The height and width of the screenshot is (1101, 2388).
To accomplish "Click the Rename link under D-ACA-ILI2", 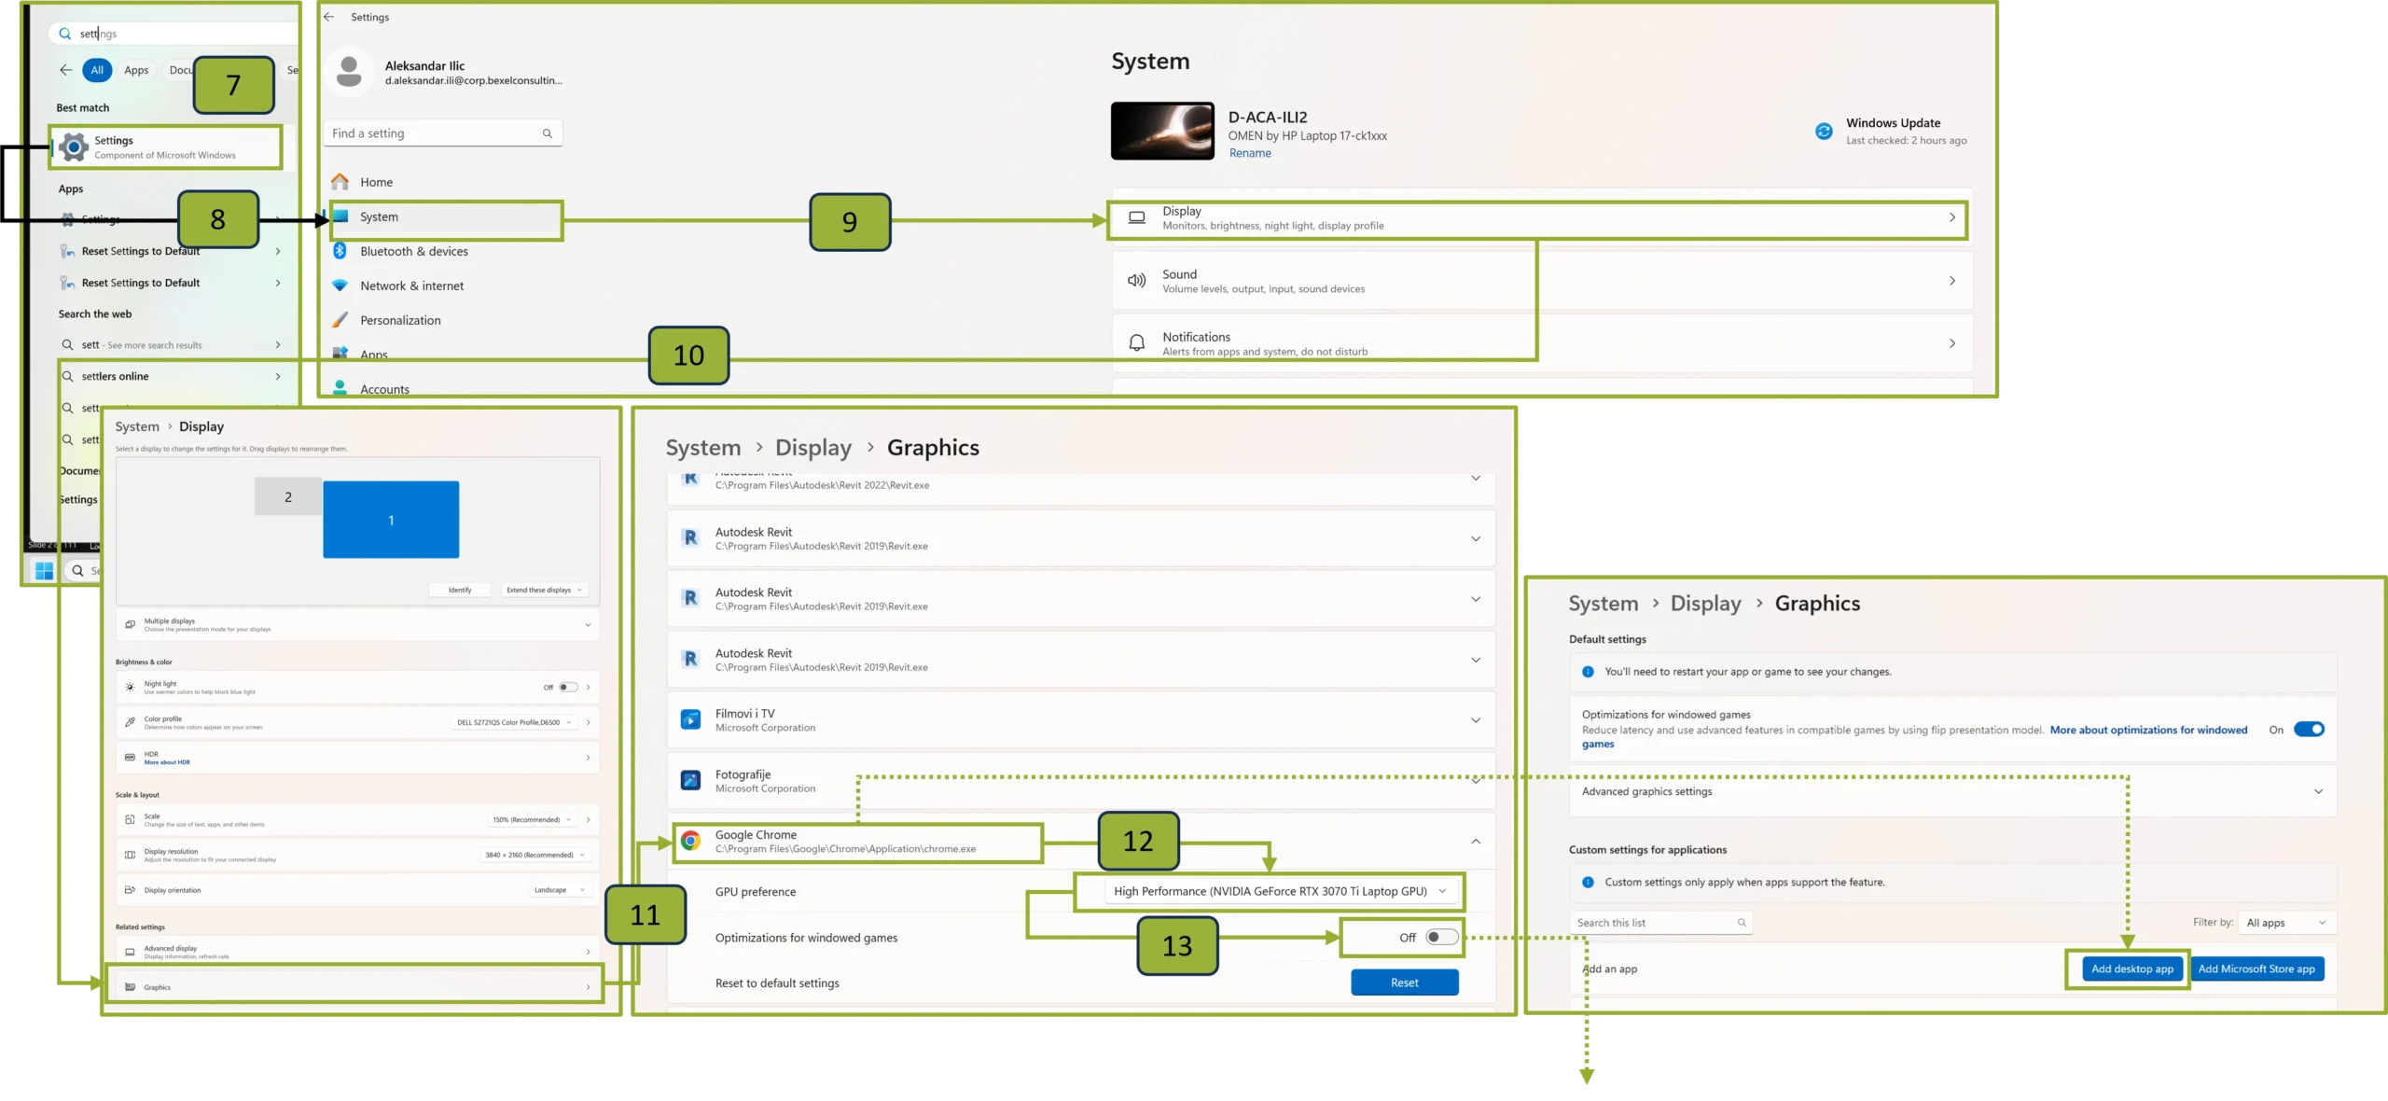I will coord(1249,153).
